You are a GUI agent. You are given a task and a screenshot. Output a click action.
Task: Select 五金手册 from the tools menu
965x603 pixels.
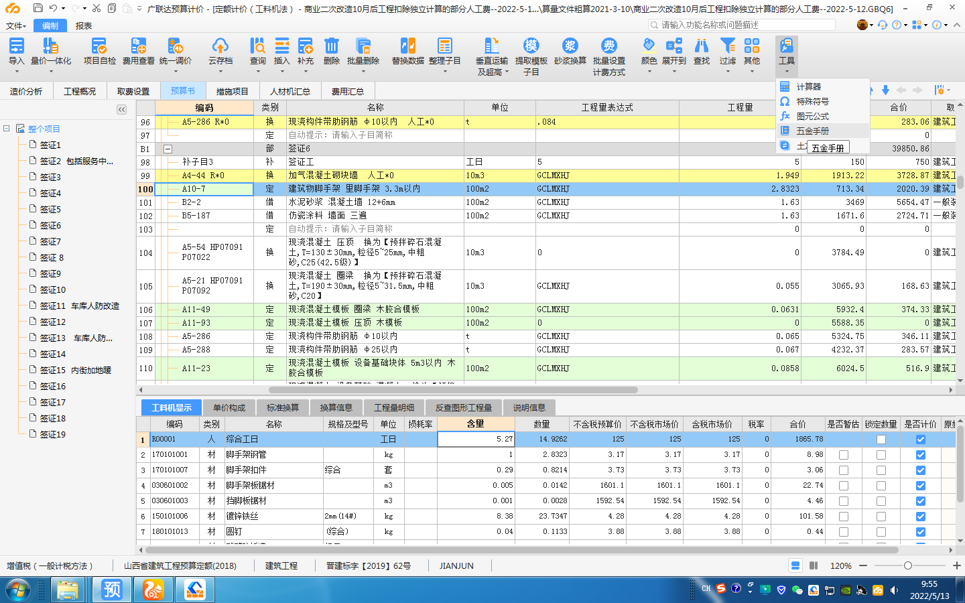pos(823,131)
